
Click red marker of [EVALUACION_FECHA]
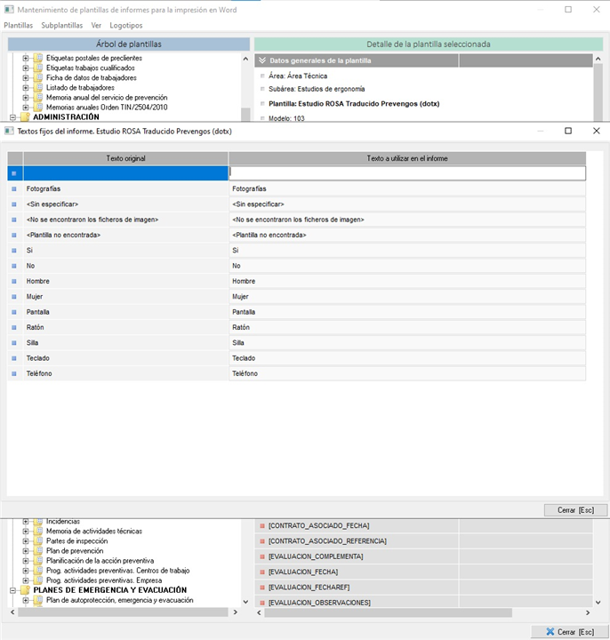point(262,572)
